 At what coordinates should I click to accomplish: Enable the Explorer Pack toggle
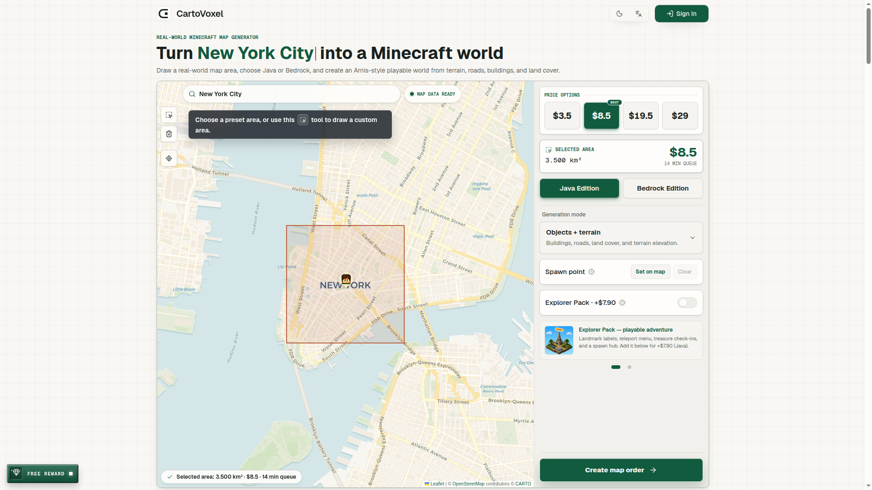pos(687,303)
